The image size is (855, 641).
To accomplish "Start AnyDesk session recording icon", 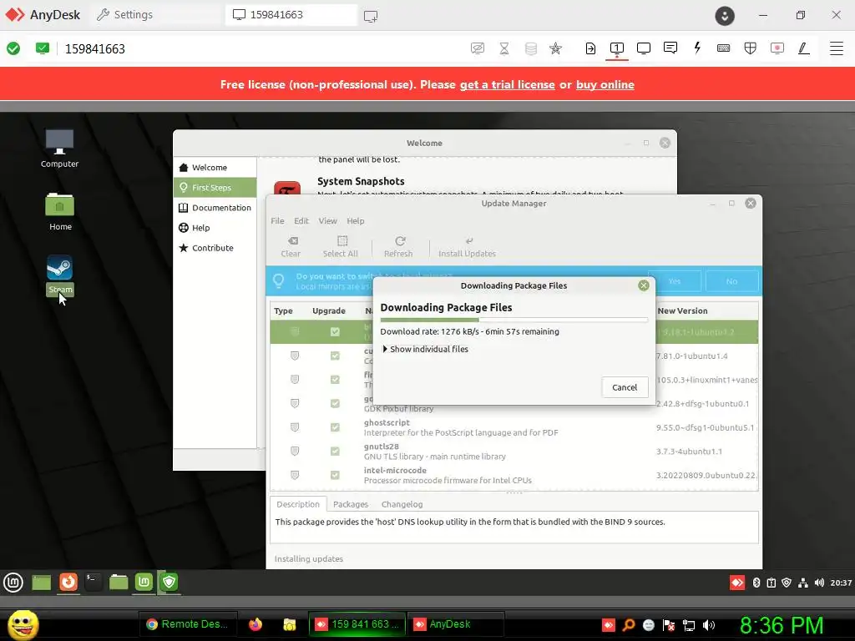I will 777,48.
